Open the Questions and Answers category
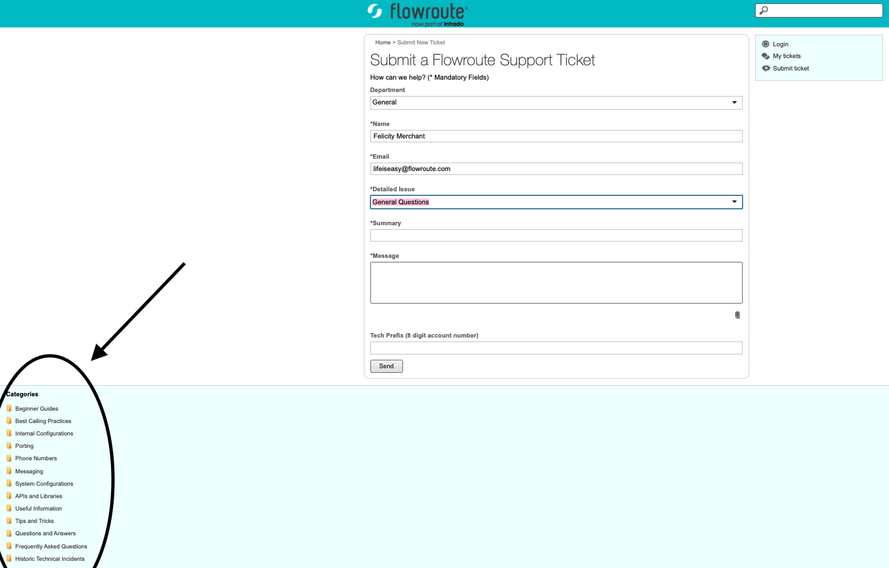889x568 pixels. tap(46, 533)
